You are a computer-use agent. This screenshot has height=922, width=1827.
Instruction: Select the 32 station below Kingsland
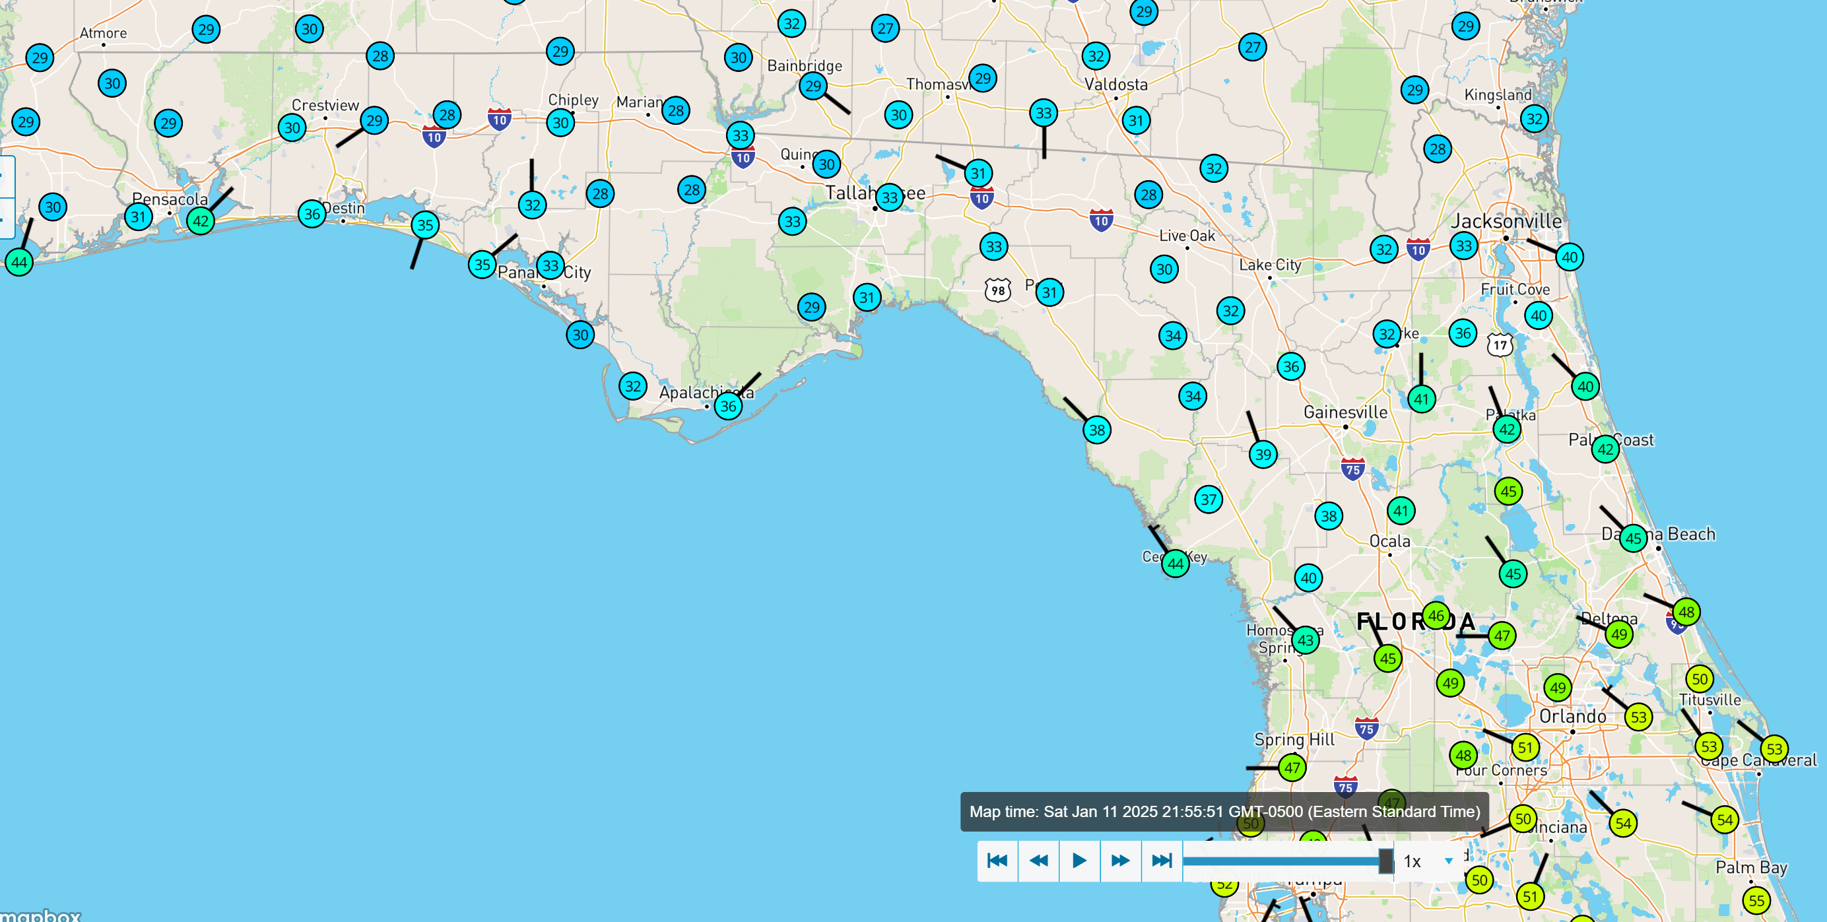[x=1534, y=118]
